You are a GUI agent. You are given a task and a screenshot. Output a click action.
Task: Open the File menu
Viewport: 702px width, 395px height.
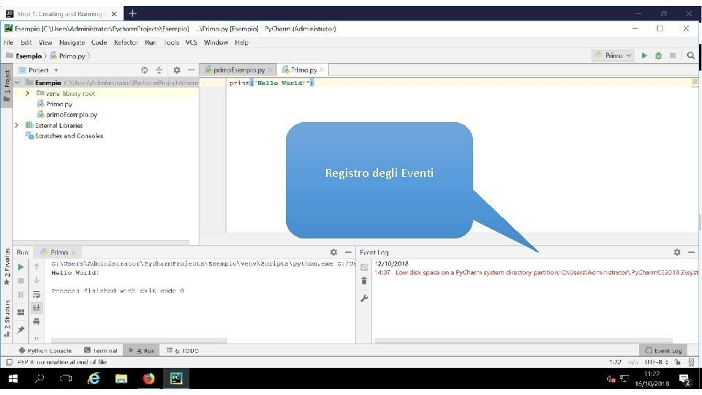pyautogui.click(x=9, y=42)
